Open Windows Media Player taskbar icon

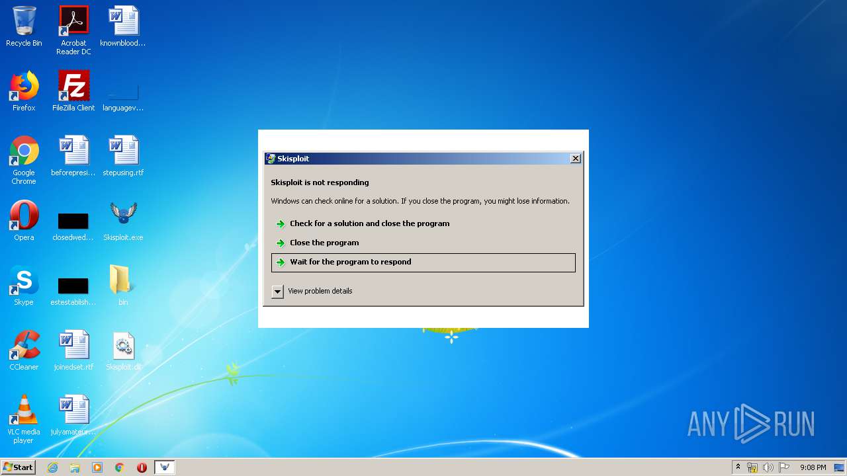(x=97, y=467)
